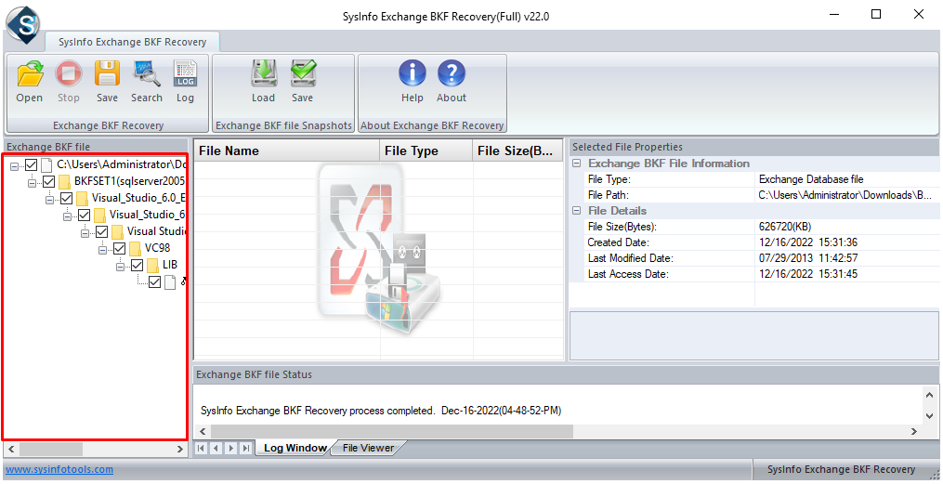The width and height of the screenshot is (943, 484).
Task: Collapse the VC98 node
Action: [x=103, y=250]
